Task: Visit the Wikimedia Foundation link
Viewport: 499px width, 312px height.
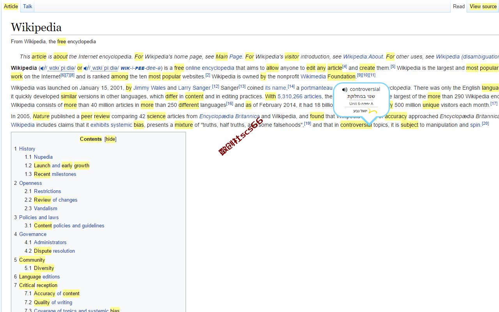Action: click(x=328, y=76)
